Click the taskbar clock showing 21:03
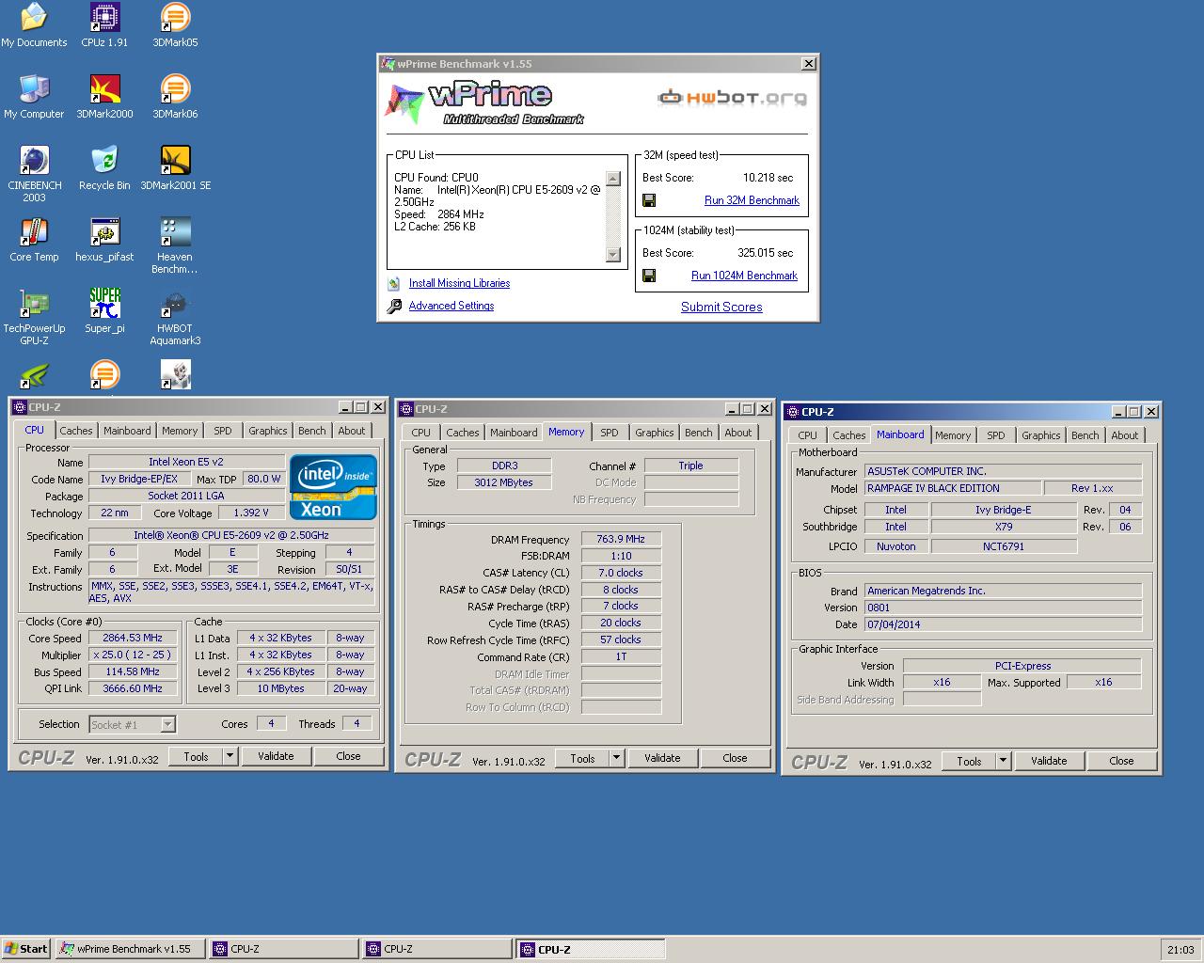1204x963 pixels. [x=1180, y=950]
